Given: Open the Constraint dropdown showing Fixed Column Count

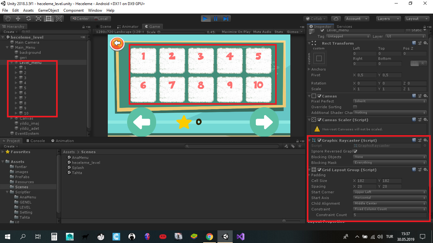Looking at the screenshot, I should click(x=389, y=209).
